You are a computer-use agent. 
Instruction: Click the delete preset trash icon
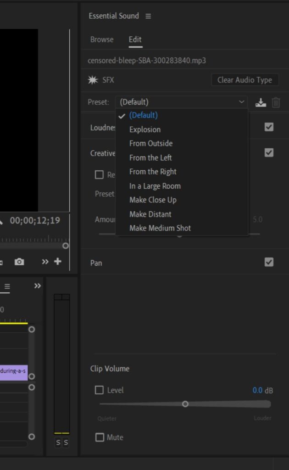click(x=276, y=102)
